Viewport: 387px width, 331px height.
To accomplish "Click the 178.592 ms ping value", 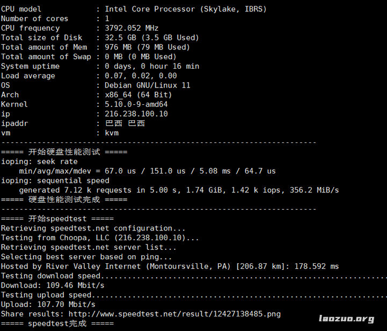I will pyautogui.click(x=316, y=267).
